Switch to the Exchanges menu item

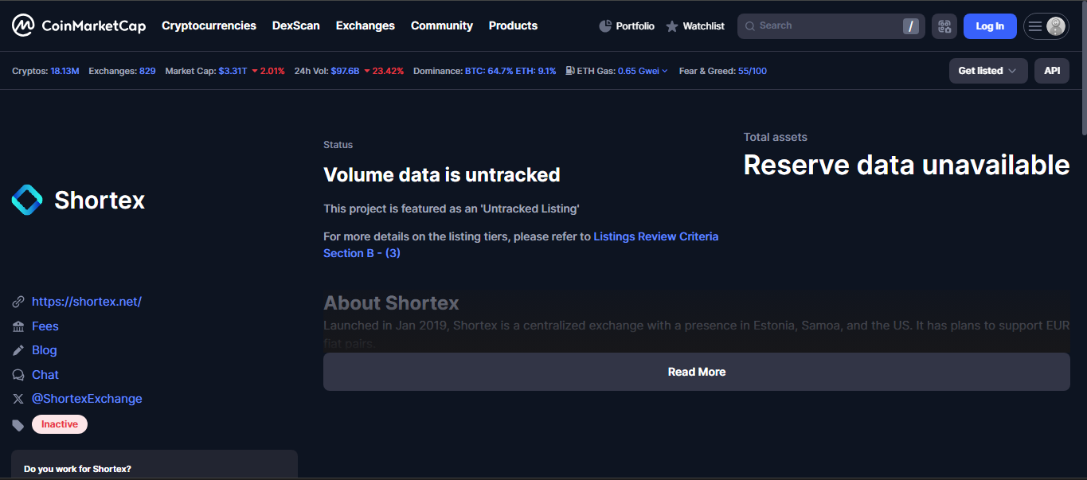[365, 25]
